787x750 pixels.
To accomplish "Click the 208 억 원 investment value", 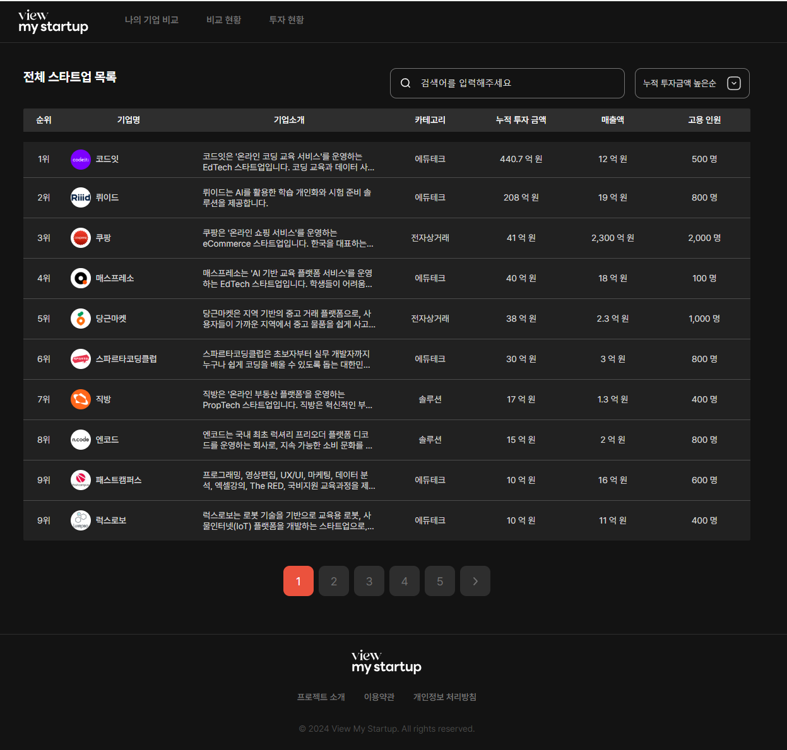I will click(x=521, y=197).
